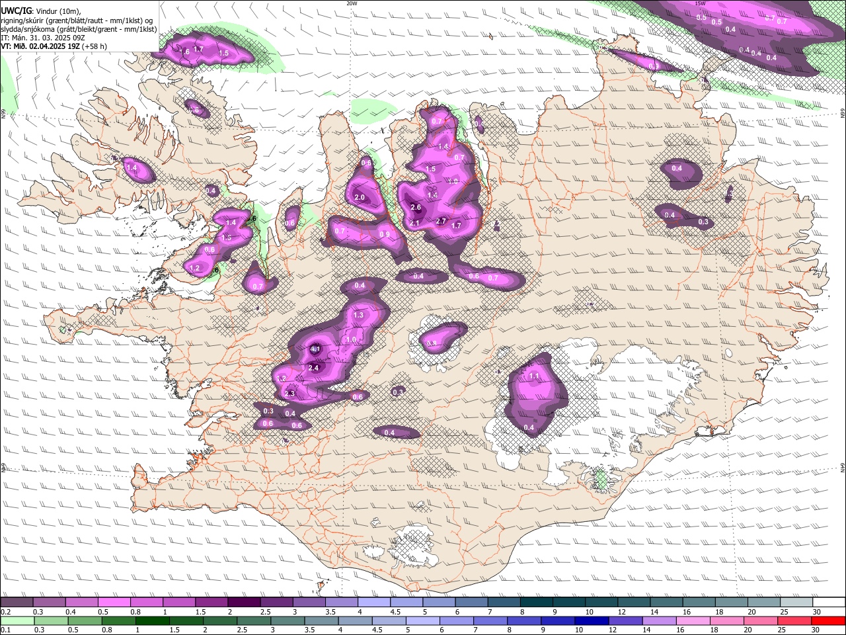Select the dark teal 8–9 swatch in top legend
The width and height of the screenshot is (846, 635).
click(x=537, y=603)
